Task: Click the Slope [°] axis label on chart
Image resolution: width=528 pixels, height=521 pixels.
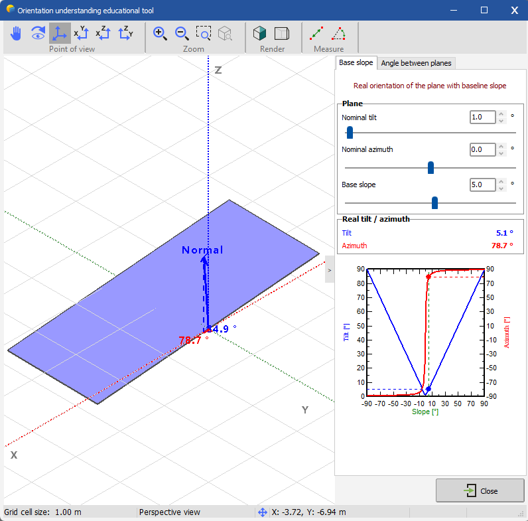Action: tap(425, 411)
